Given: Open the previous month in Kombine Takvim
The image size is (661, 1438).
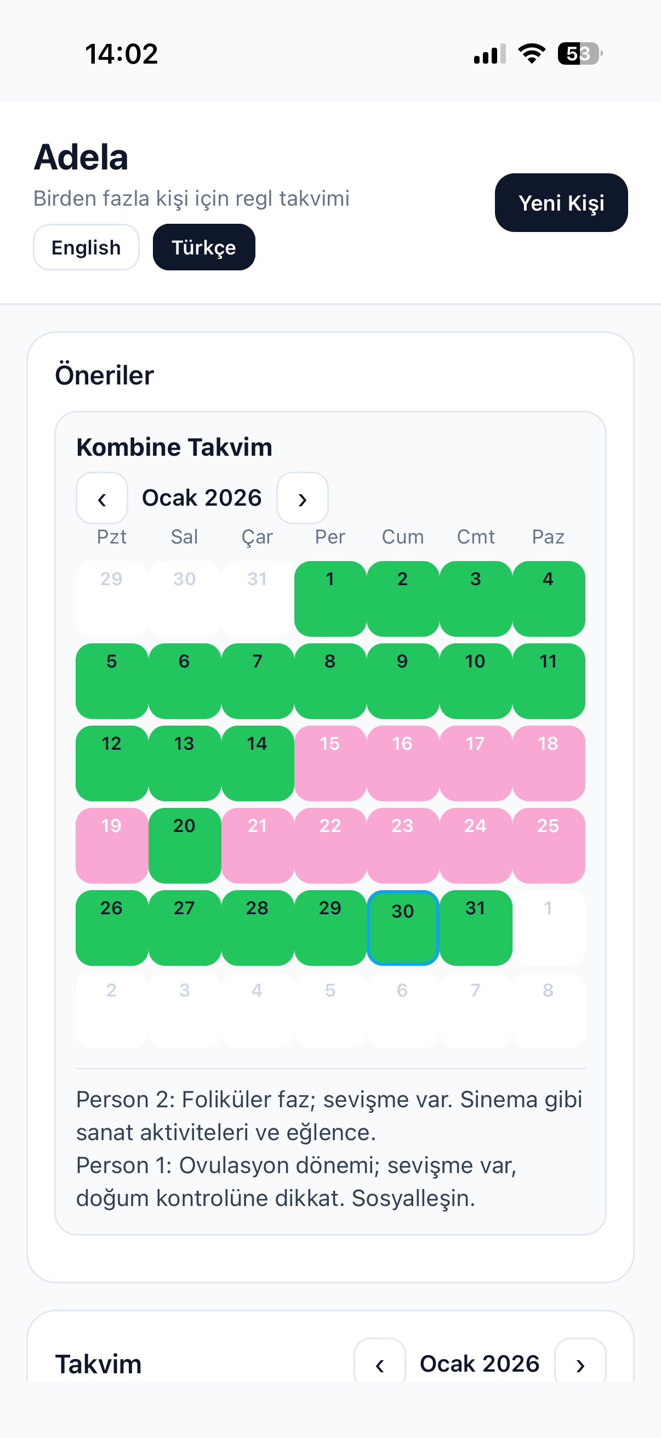Looking at the screenshot, I should pos(101,498).
